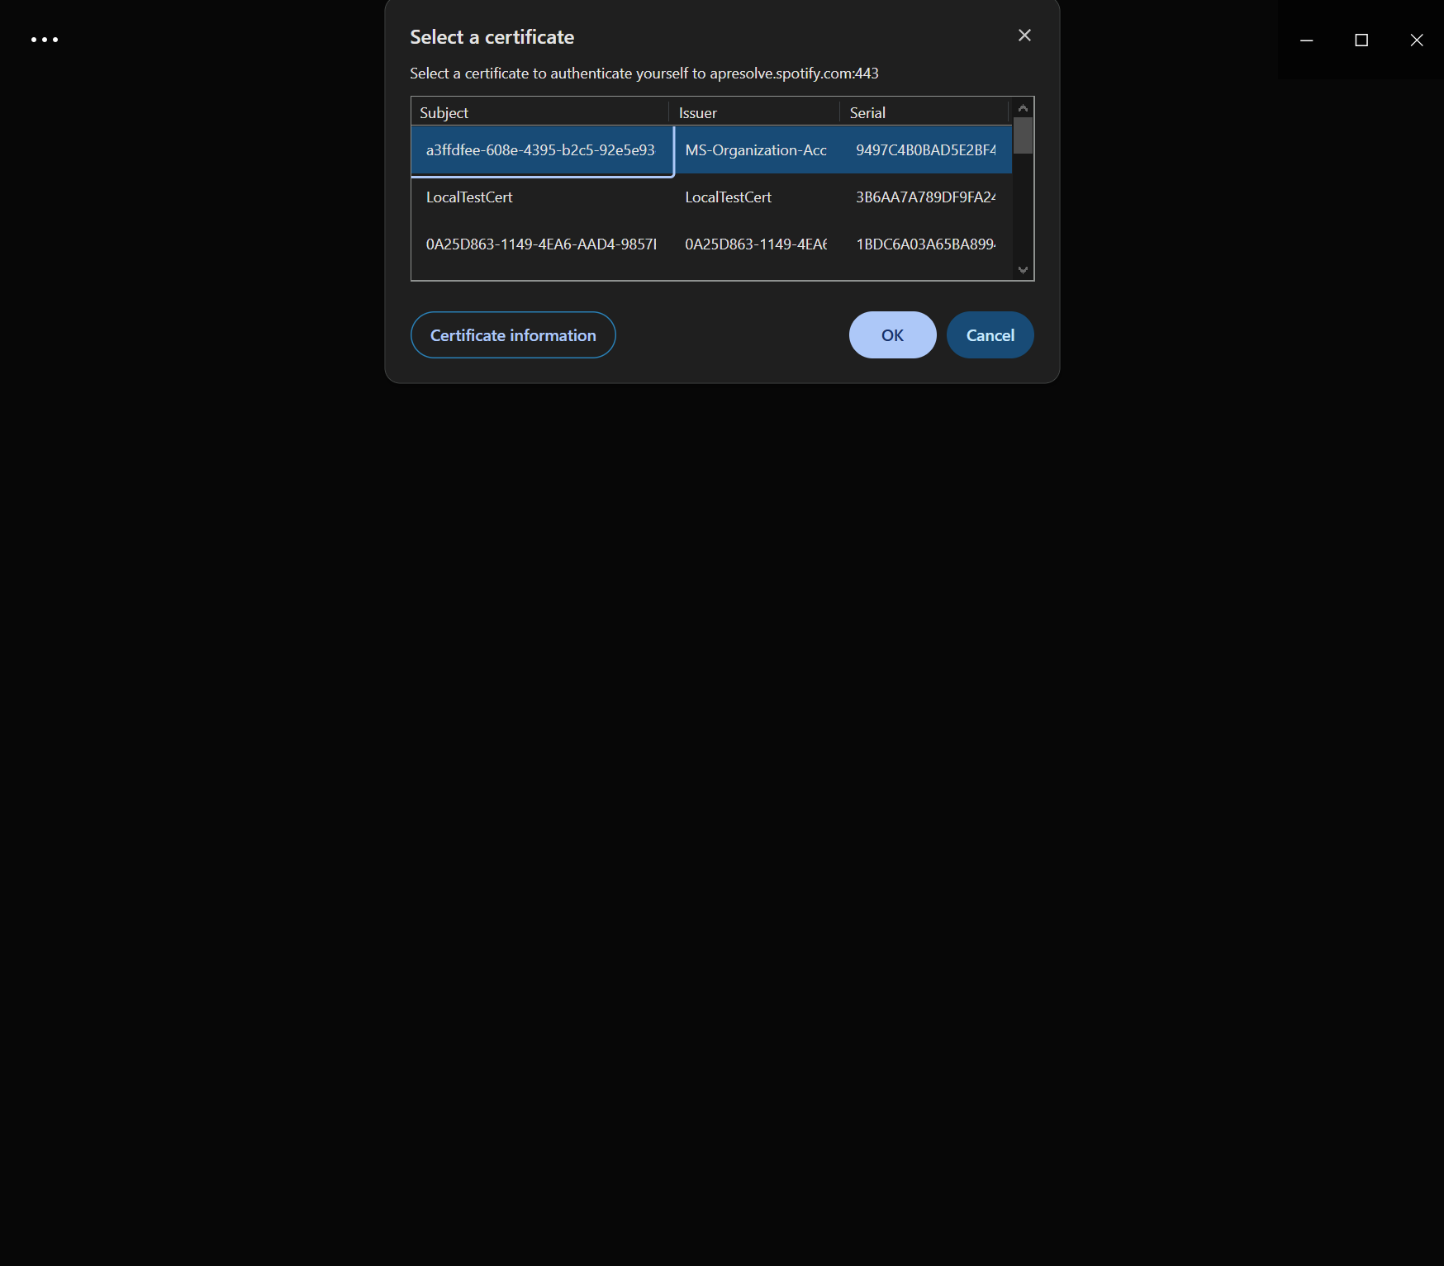Select the 0A25D863-1149-4EA6 certificate row
This screenshot has width=1444, height=1266.
click(578, 244)
